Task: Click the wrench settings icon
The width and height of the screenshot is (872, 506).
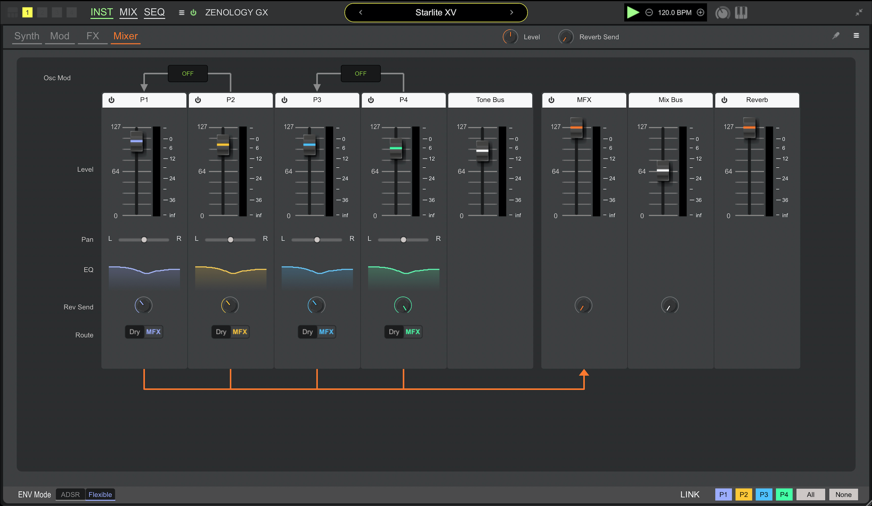Action: 836,36
